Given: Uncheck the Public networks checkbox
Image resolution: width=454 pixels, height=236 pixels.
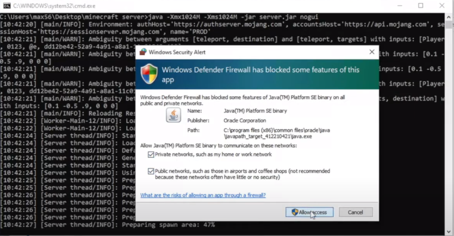Looking at the screenshot, I should [x=151, y=171].
